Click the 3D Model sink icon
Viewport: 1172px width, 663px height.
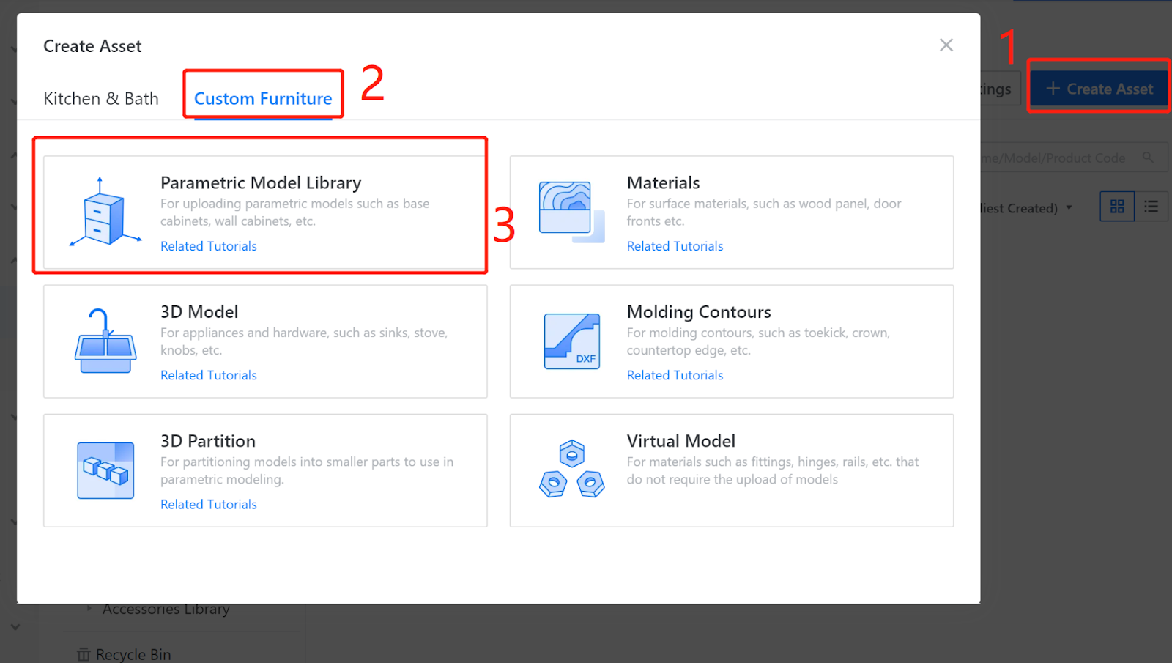(x=105, y=341)
